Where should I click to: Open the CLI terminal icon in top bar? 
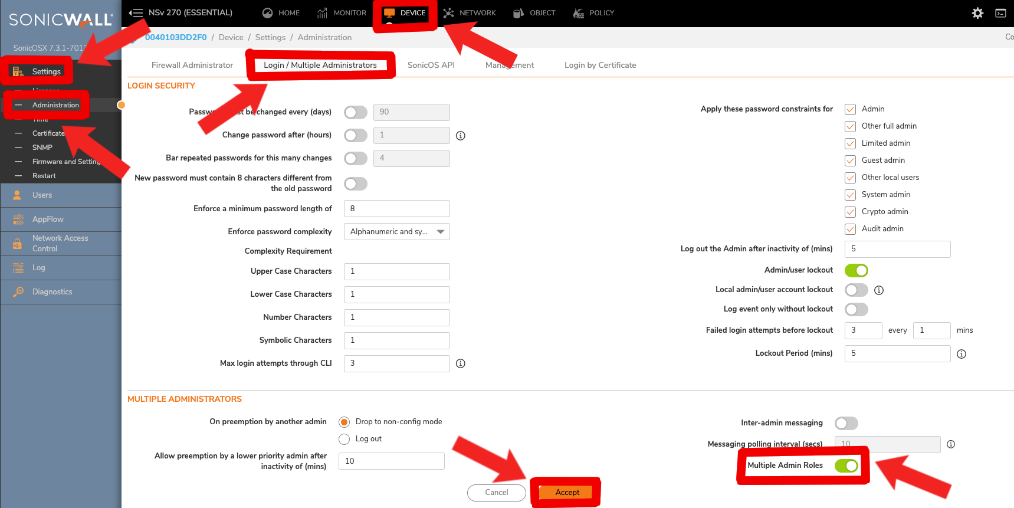click(1000, 13)
